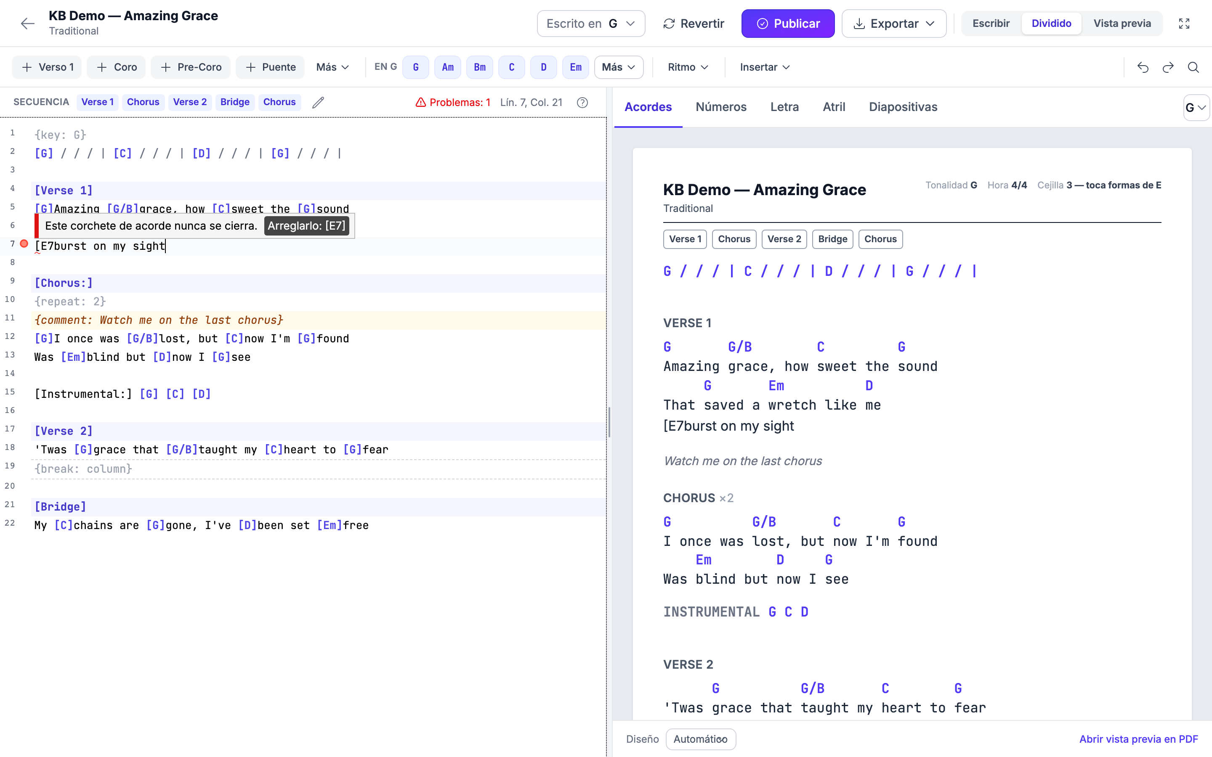Switch to the Letra tab
Image resolution: width=1212 pixels, height=757 pixels.
coord(784,107)
